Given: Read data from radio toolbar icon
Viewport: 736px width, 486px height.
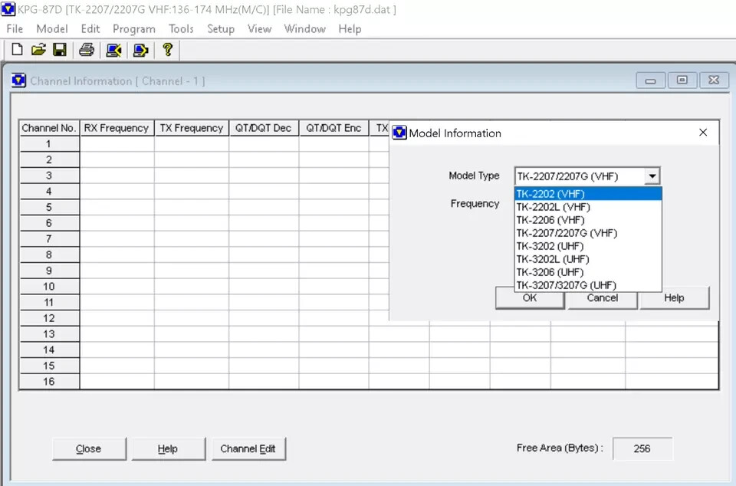Looking at the screenshot, I should coord(114,50).
